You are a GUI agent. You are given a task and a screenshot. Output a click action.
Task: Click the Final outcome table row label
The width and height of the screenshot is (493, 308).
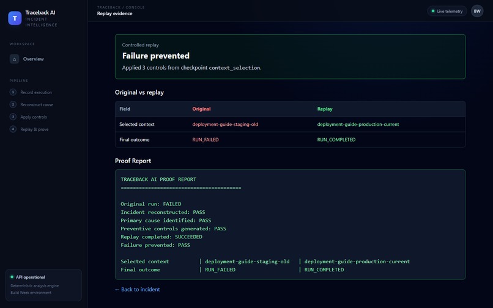[x=134, y=139]
